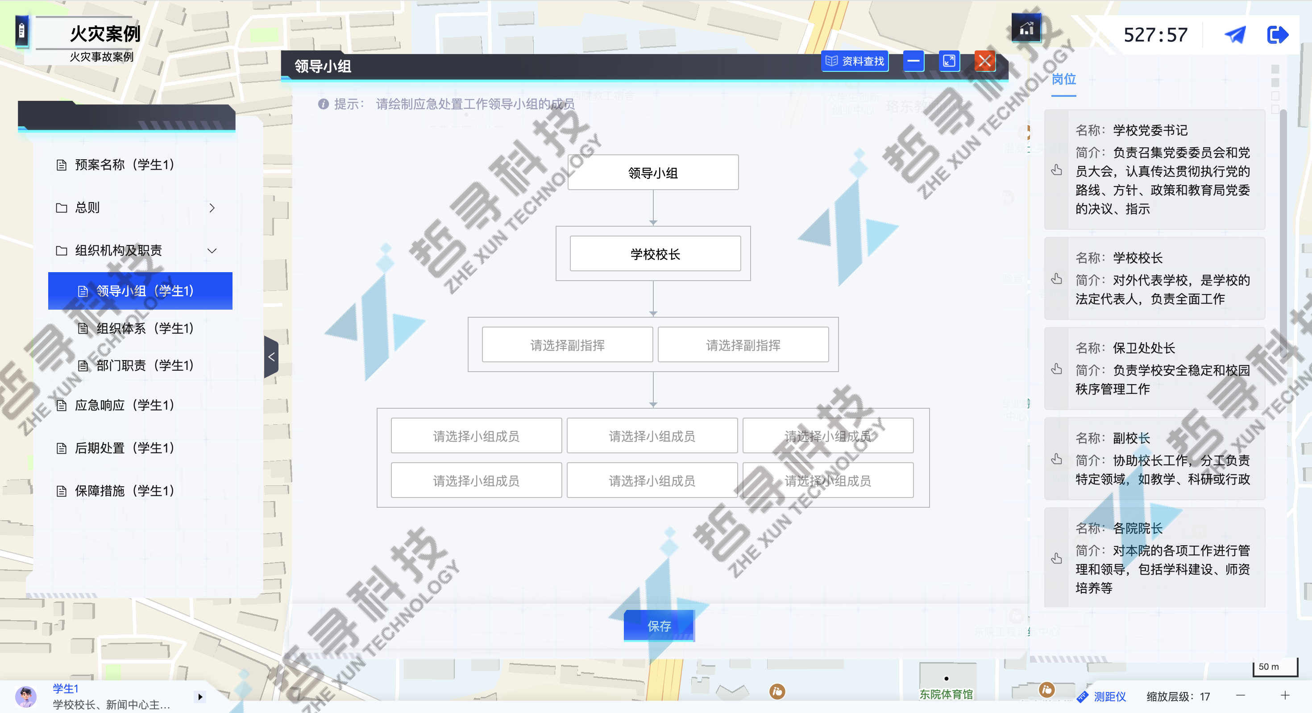This screenshot has height=713, width=1312.
Task: Activate the 测距仪 ruler tool
Action: 1101,696
